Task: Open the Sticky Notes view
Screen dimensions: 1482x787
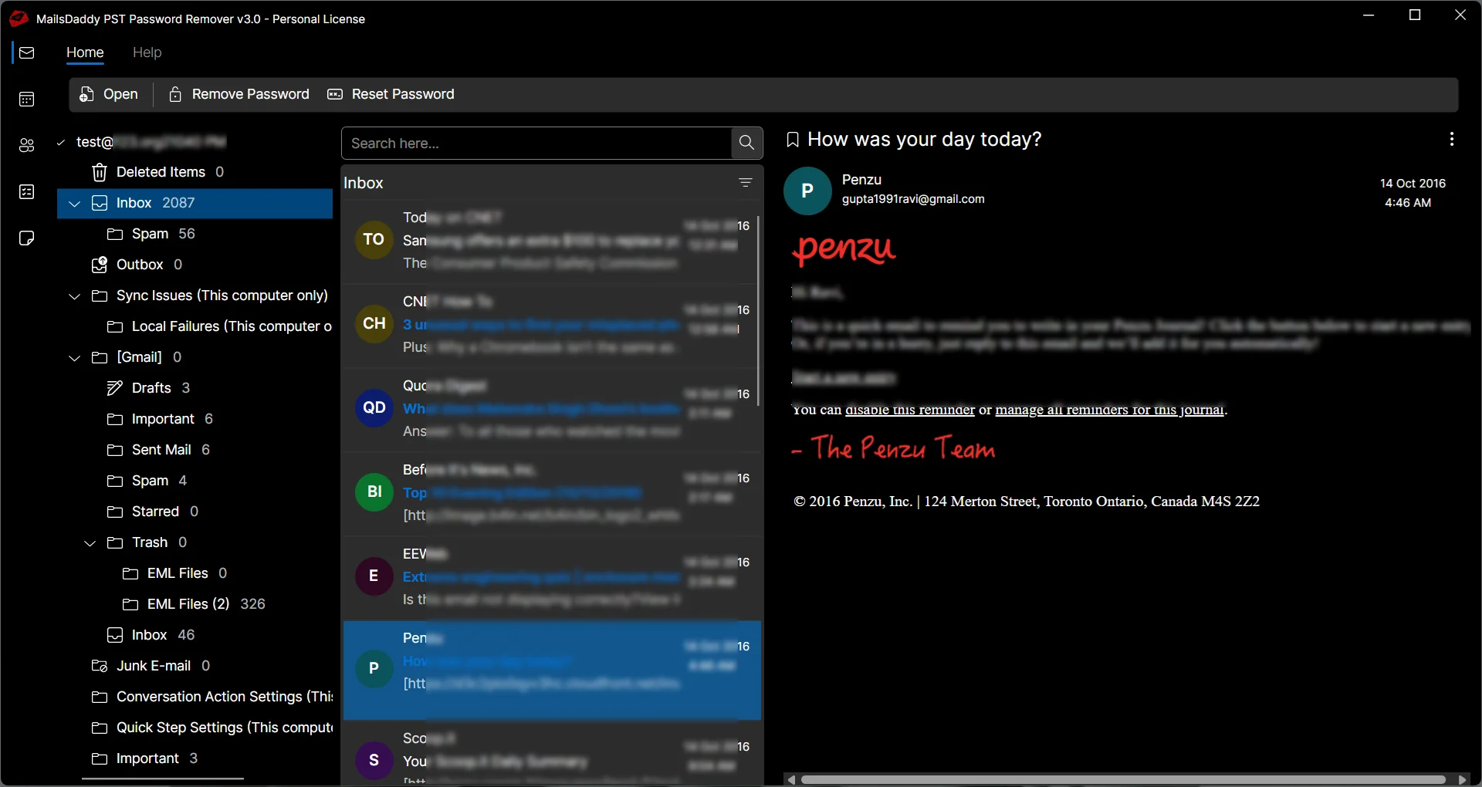Action: click(26, 238)
